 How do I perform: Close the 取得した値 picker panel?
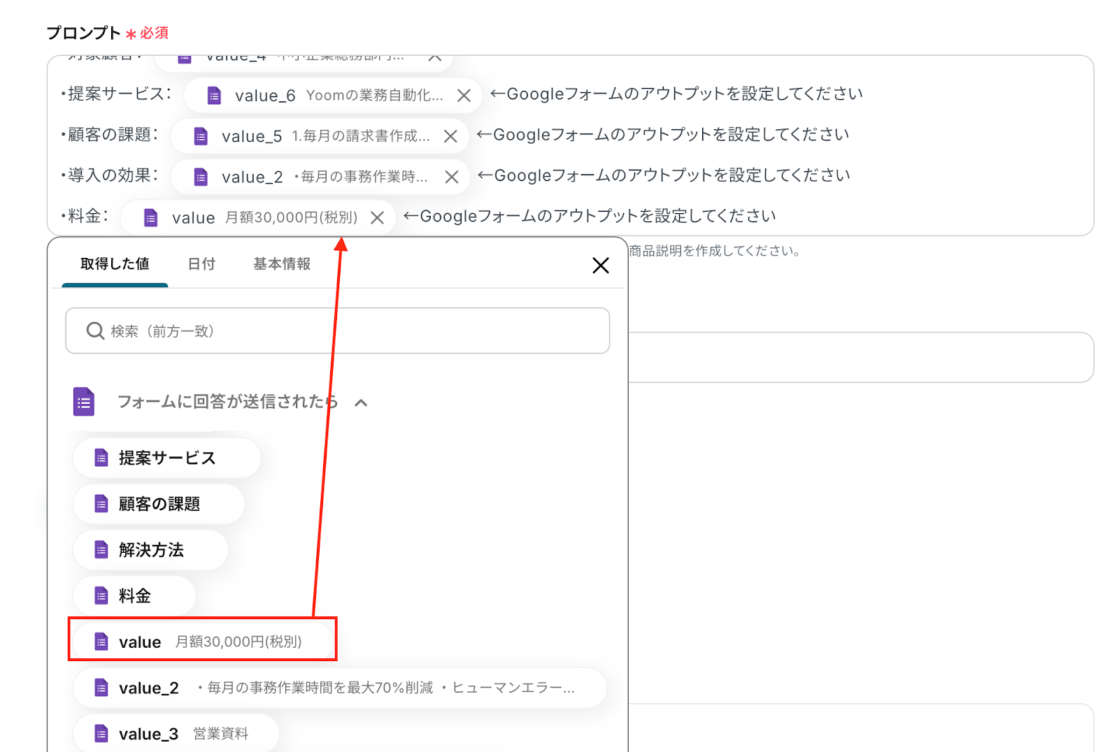(x=600, y=266)
